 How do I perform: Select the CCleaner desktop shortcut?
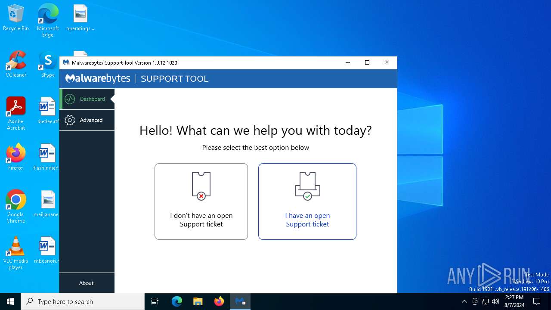pos(16,65)
